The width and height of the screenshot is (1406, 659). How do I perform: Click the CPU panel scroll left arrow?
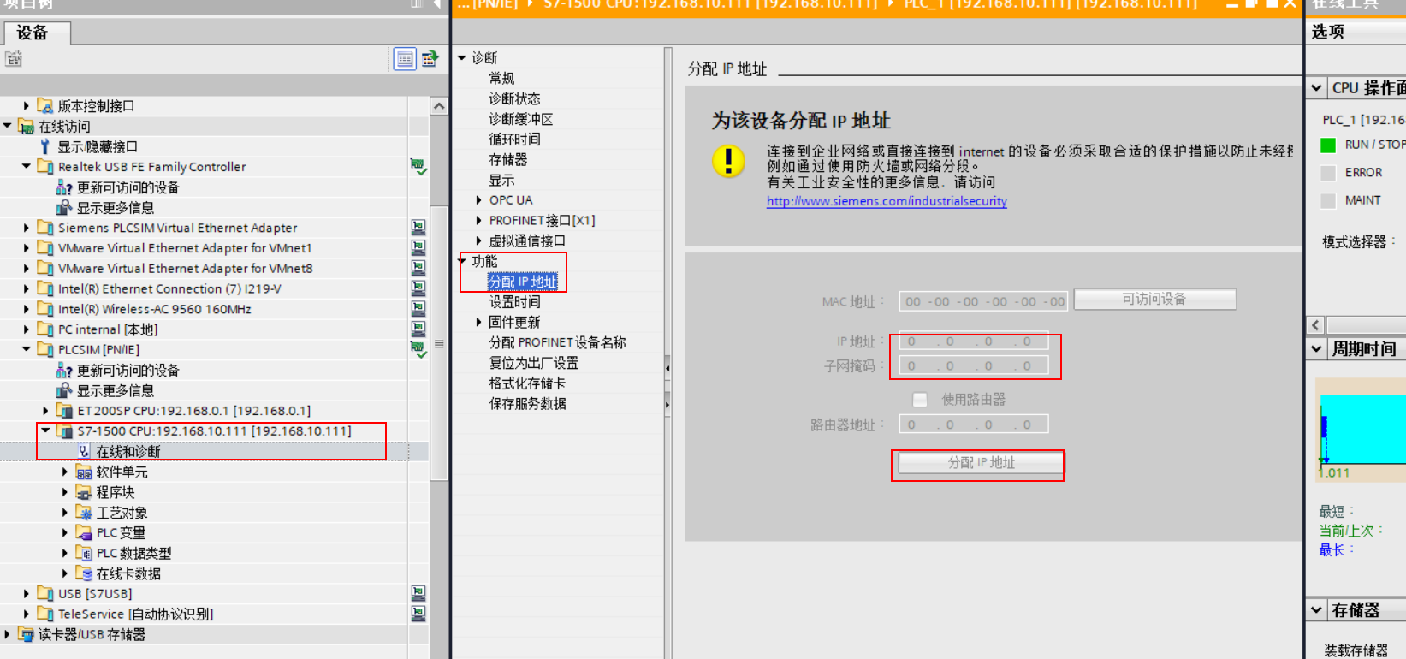tap(1316, 325)
